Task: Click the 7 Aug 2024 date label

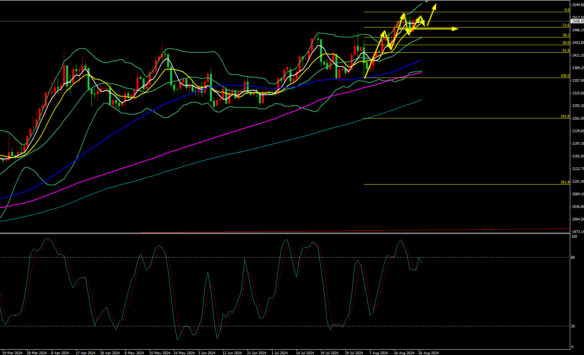Action: 379,353
